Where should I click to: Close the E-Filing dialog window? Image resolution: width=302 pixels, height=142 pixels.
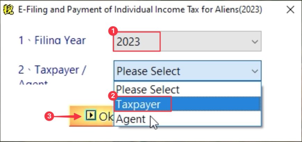click(290, 10)
